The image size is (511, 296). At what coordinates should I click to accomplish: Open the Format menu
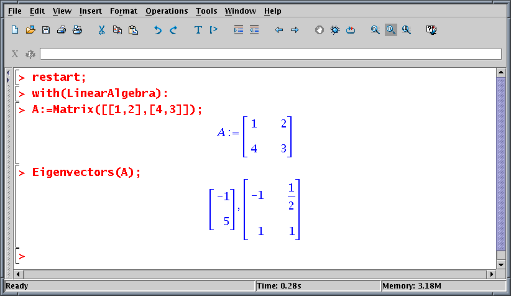[x=124, y=11]
